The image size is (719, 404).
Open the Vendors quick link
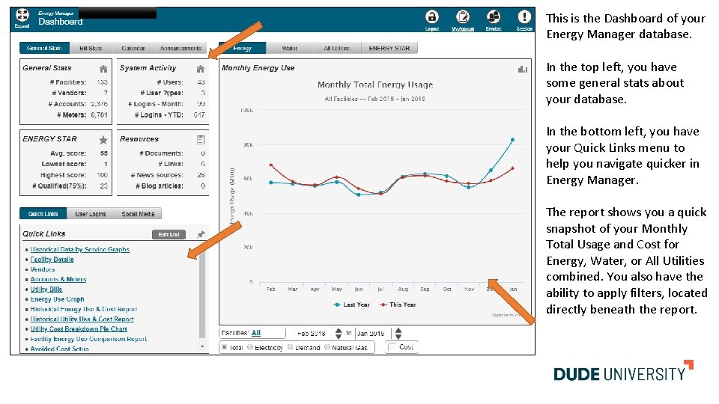tap(43, 269)
